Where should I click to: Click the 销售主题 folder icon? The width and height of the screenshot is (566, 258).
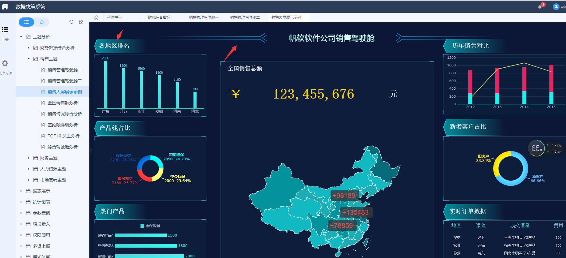36,59
